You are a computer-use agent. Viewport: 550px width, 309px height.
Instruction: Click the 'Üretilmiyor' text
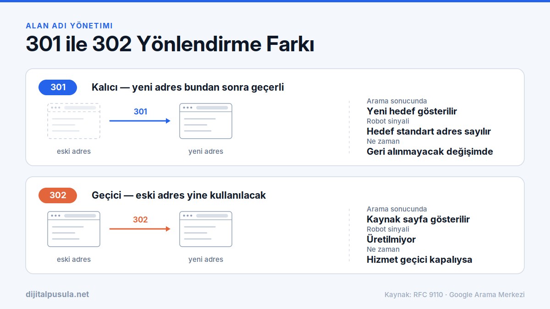click(391, 239)
